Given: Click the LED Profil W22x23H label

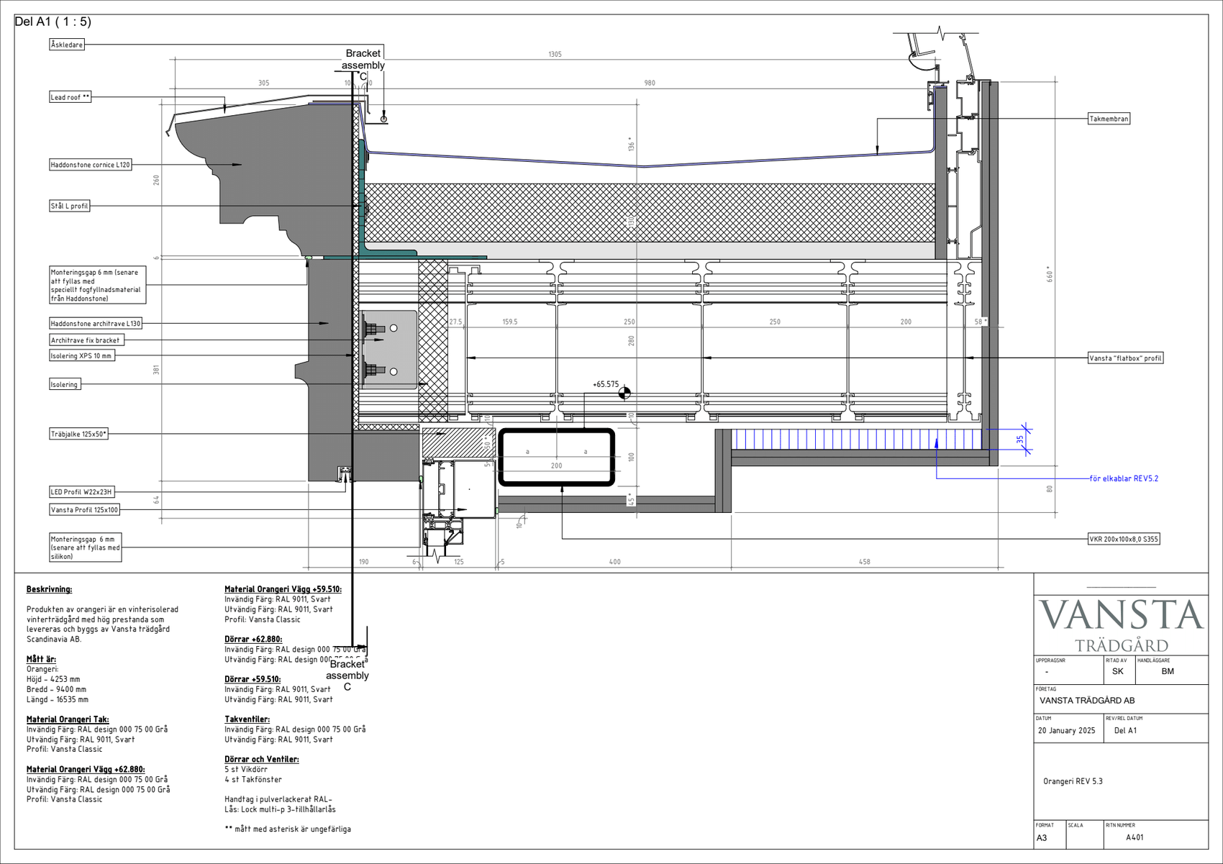Looking at the screenshot, I should click(x=81, y=492).
